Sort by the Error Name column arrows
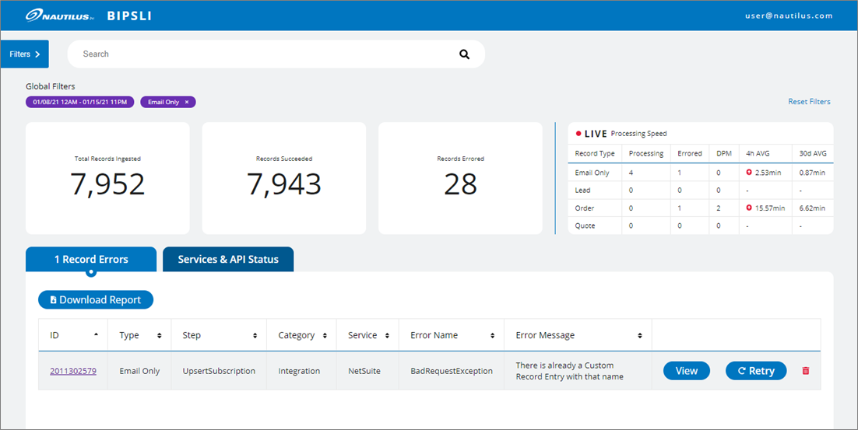 pyautogui.click(x=493, y=335)
